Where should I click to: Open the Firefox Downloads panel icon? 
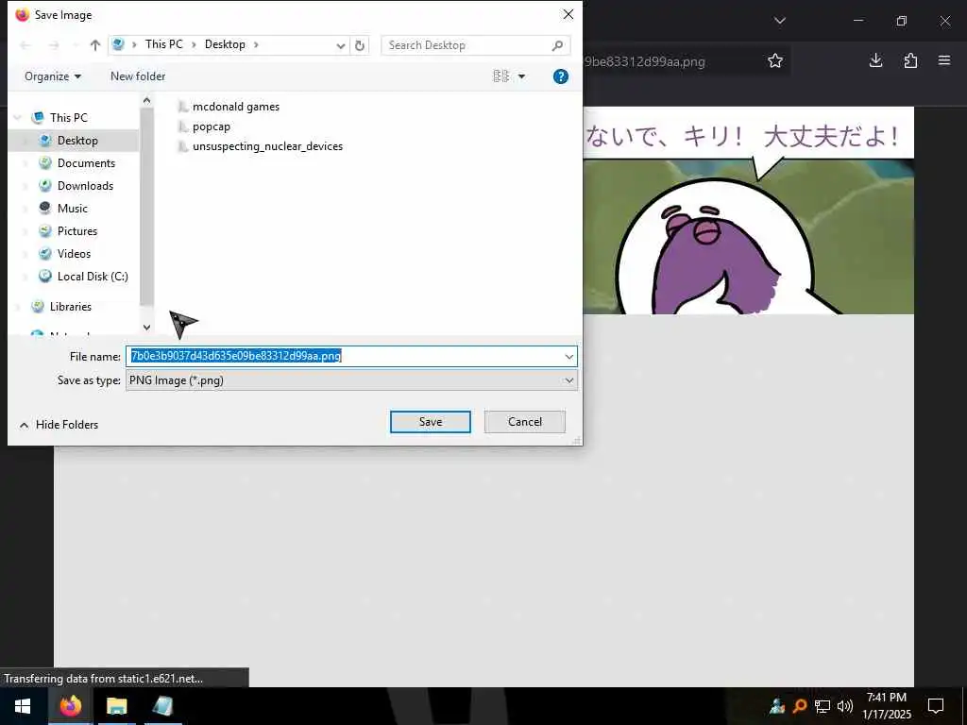(x=875, y=60)
